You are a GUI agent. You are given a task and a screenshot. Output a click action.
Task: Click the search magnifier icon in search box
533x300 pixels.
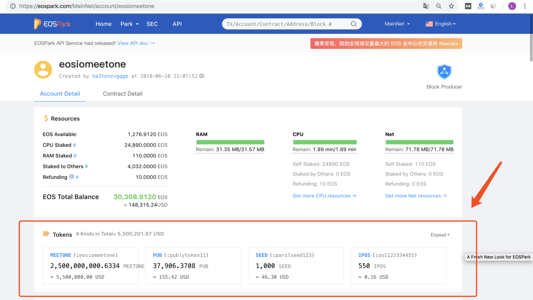coord(354,24)
